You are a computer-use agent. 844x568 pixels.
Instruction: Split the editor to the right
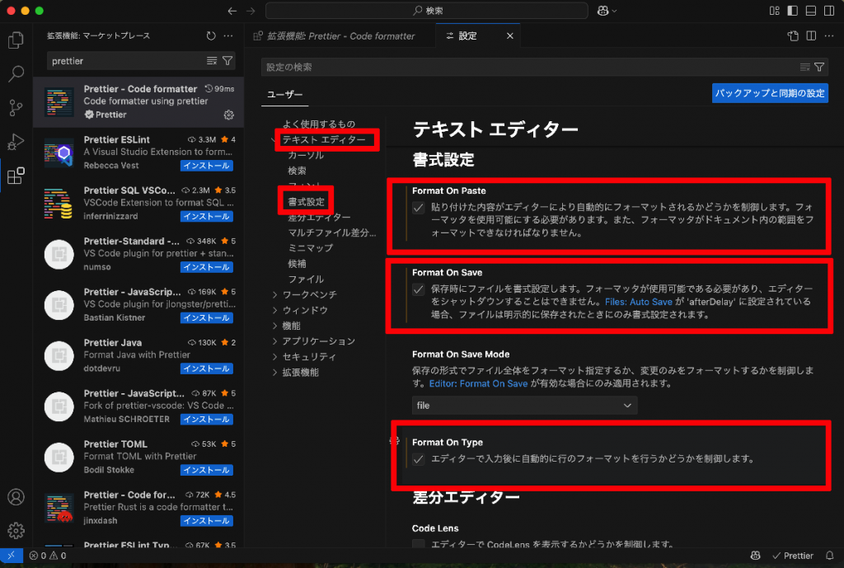coord(811,35)
